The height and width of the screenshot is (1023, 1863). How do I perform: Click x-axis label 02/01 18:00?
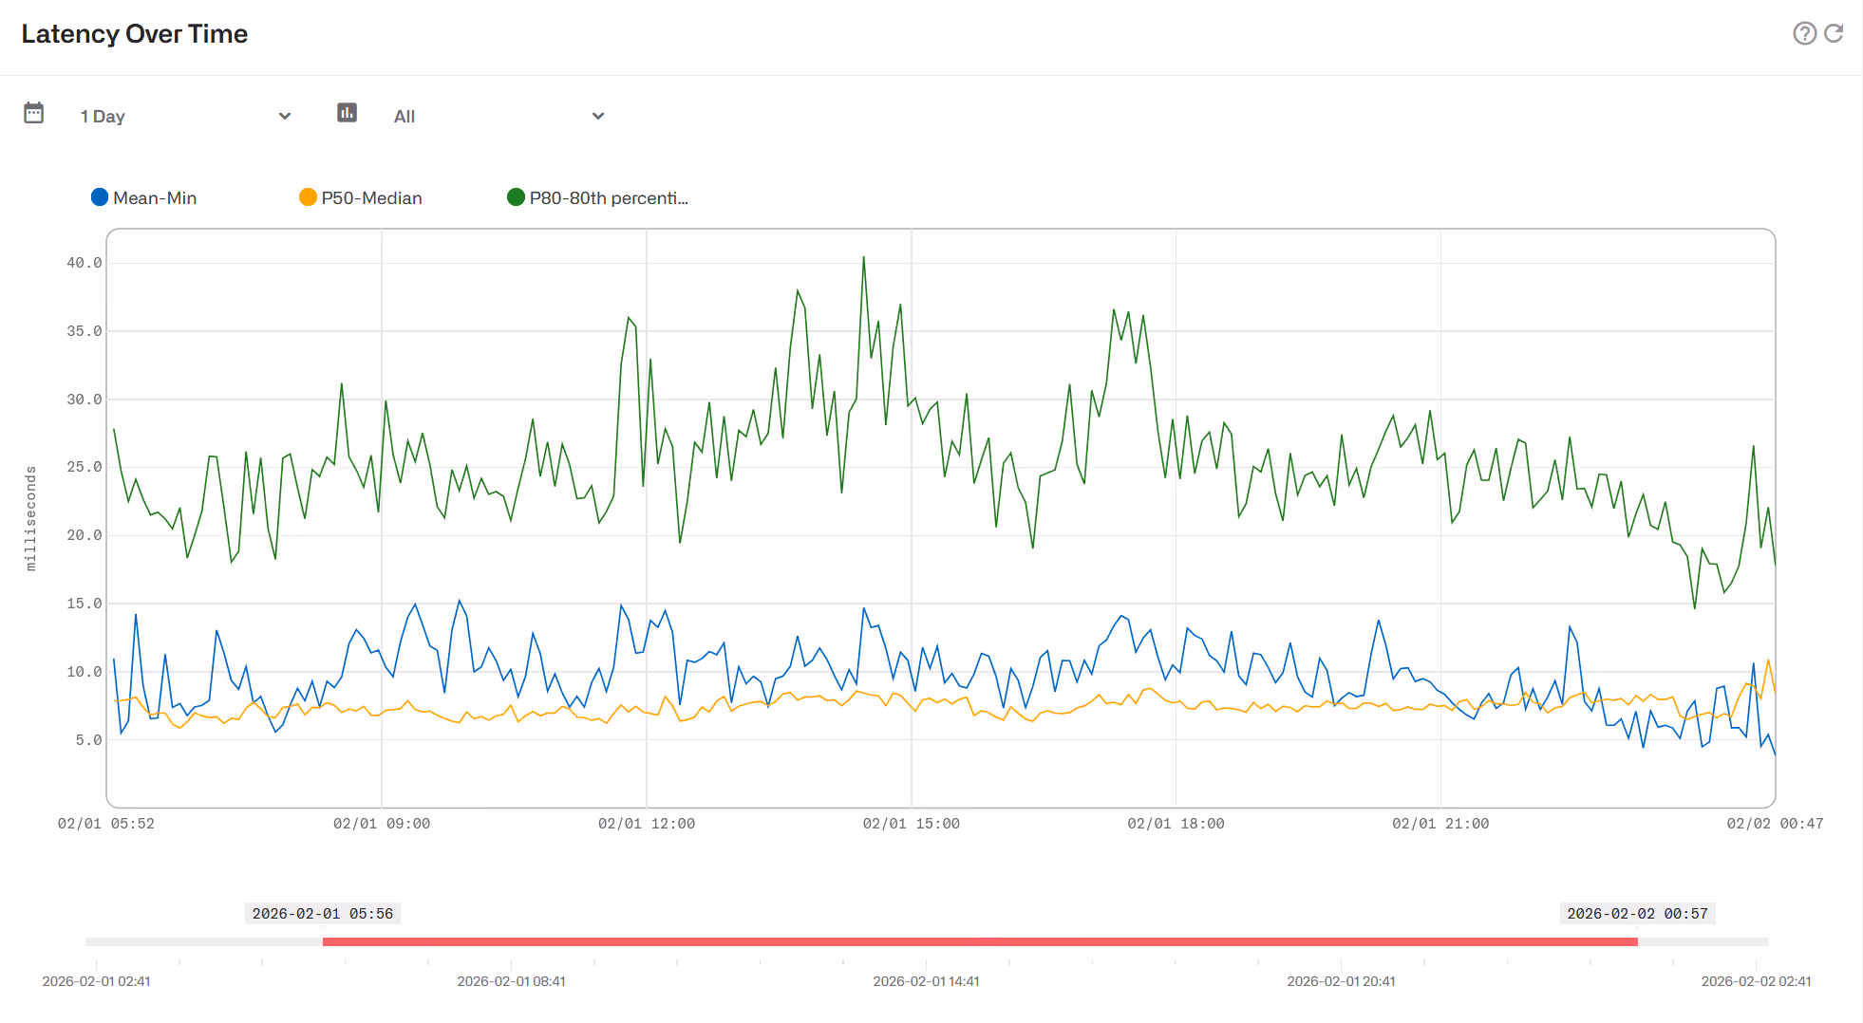point(1176,824)
